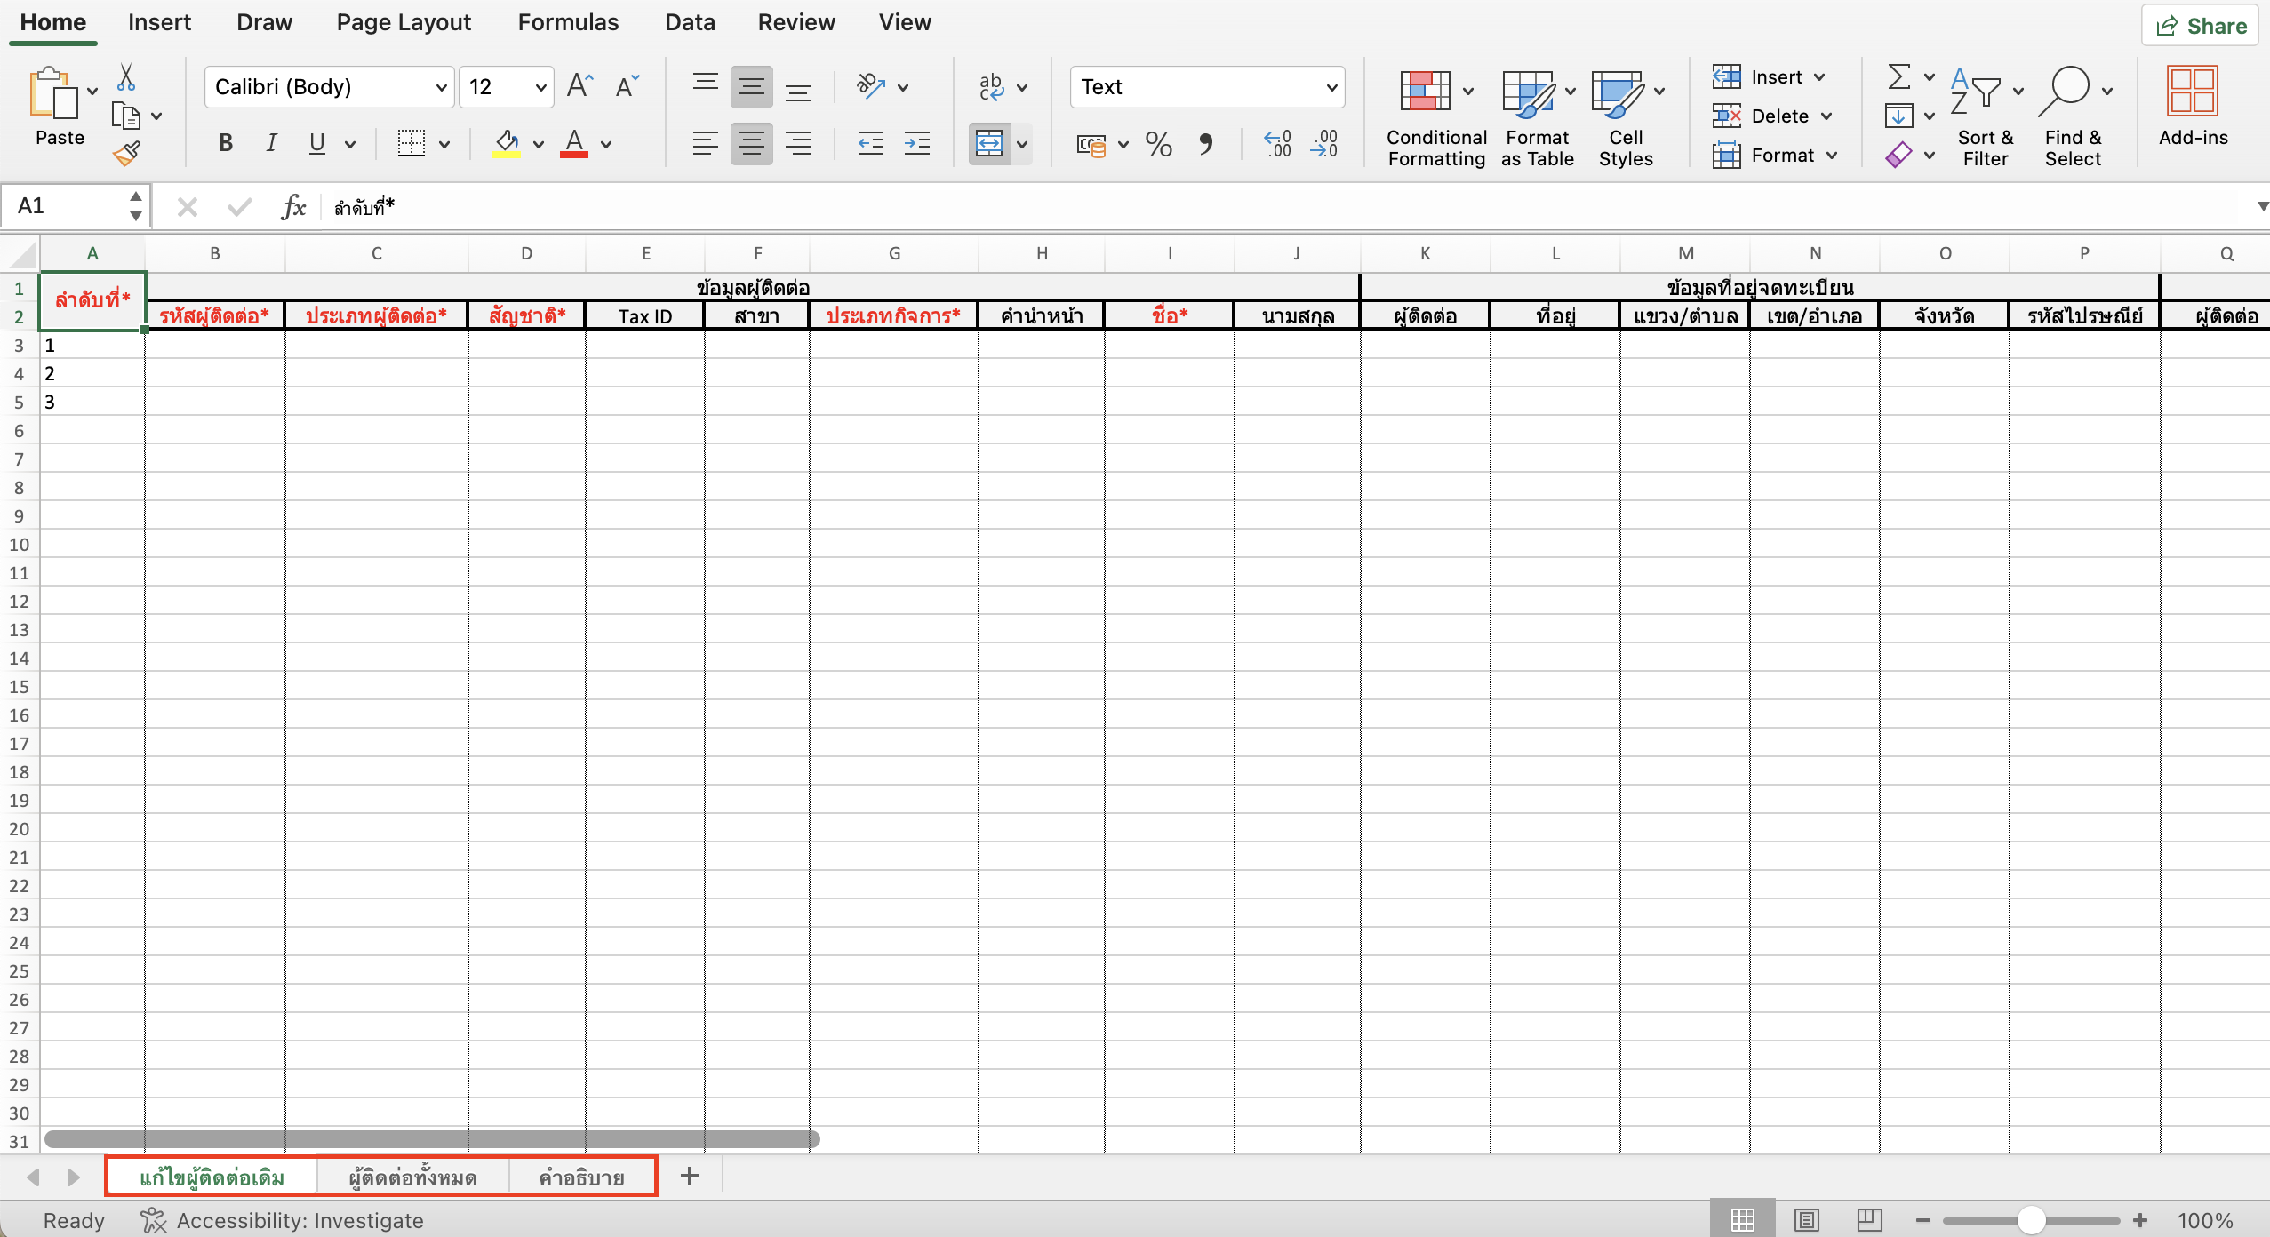Switch to the Formulas ribbon tab
Viewport: 2270px width, 1237px height.
pyautogui.click(x=567, y=21)
